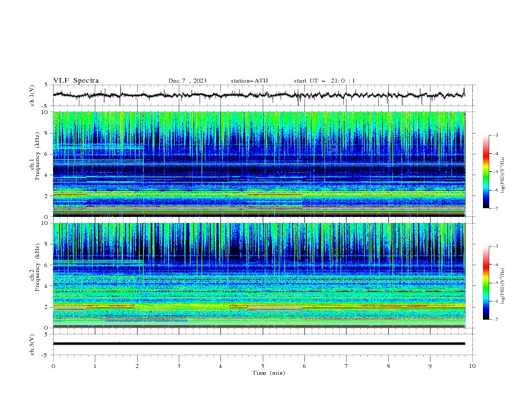Click the '2' tick on the time axis
532x411 pixels.
pyautogui.click(x=137, y=366)
